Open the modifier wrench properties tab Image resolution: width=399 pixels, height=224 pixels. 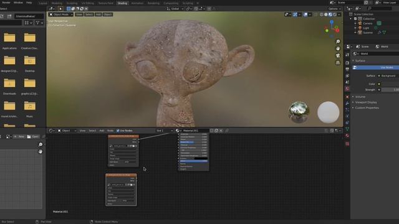coord(347,103)
